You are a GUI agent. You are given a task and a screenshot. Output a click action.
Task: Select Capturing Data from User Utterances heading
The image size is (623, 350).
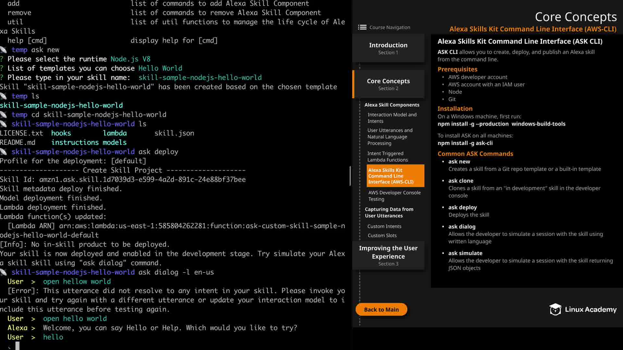[389, 212]
